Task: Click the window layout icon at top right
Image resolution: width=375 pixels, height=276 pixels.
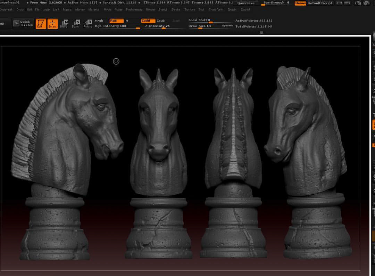Action: click(366, 3)
